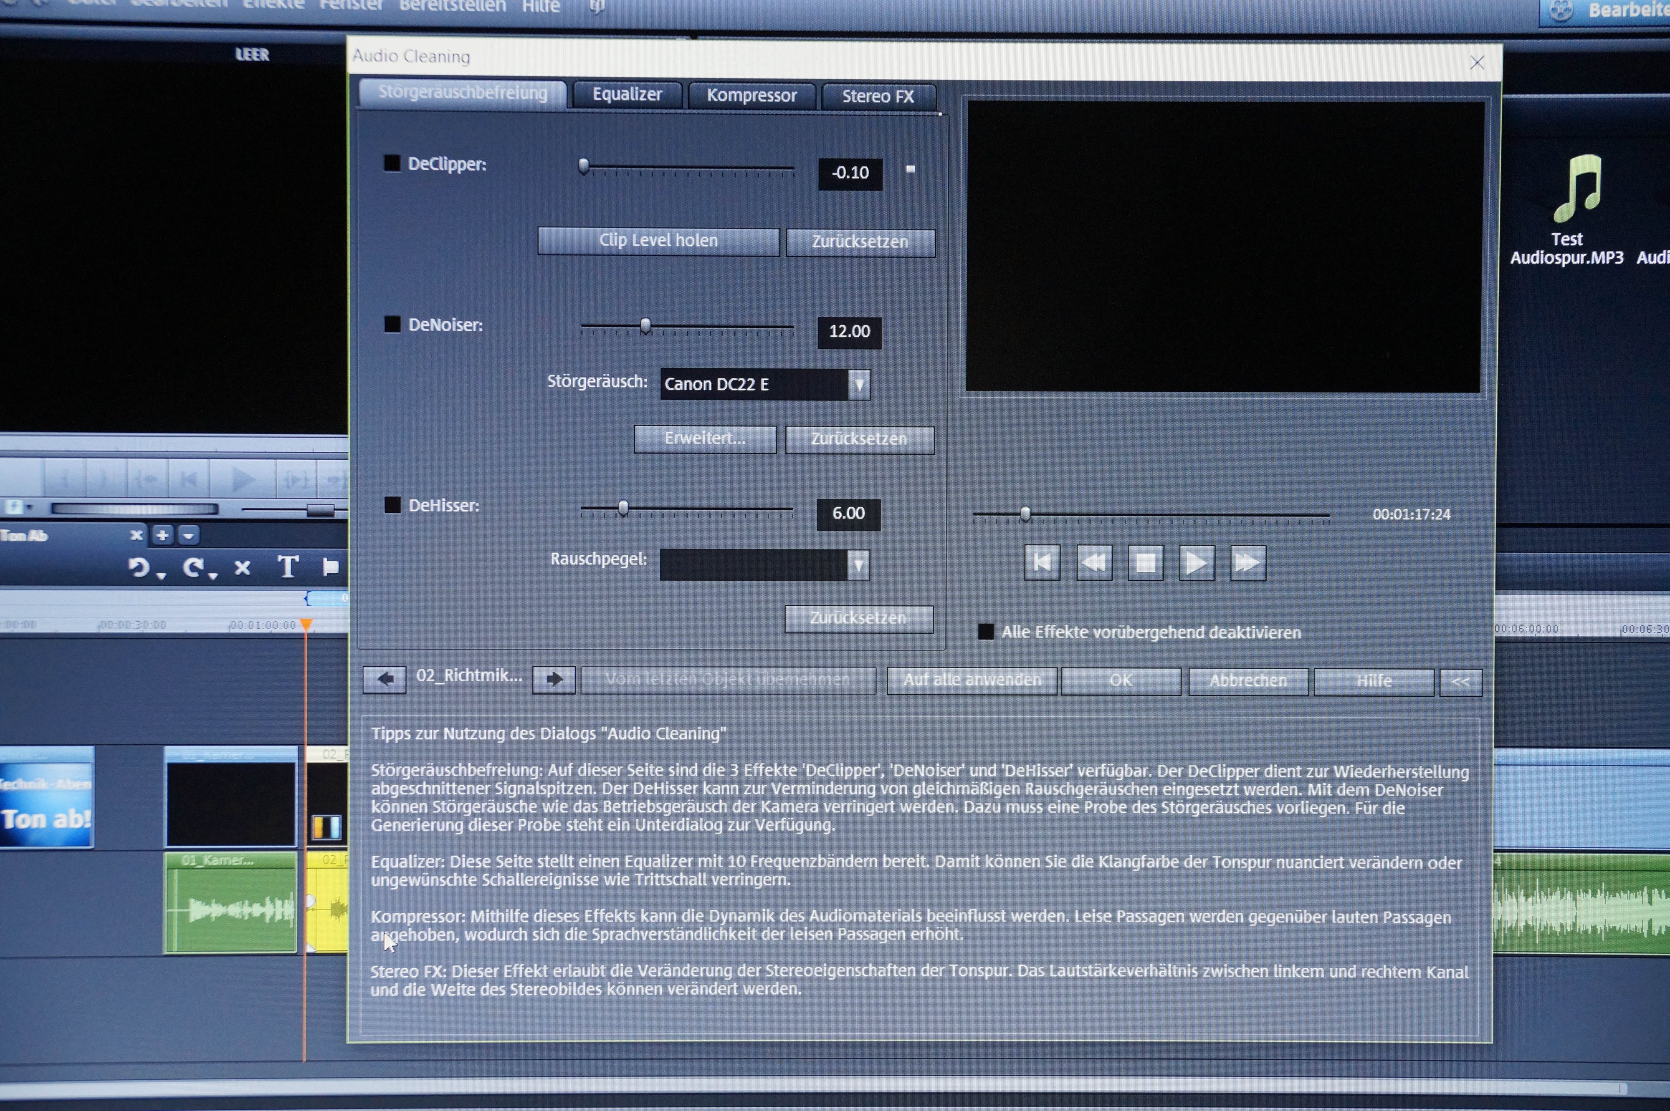Screen dimensions: 1670x1111
Task: Go to next object with right arrow
Action: tap(554, 679)
